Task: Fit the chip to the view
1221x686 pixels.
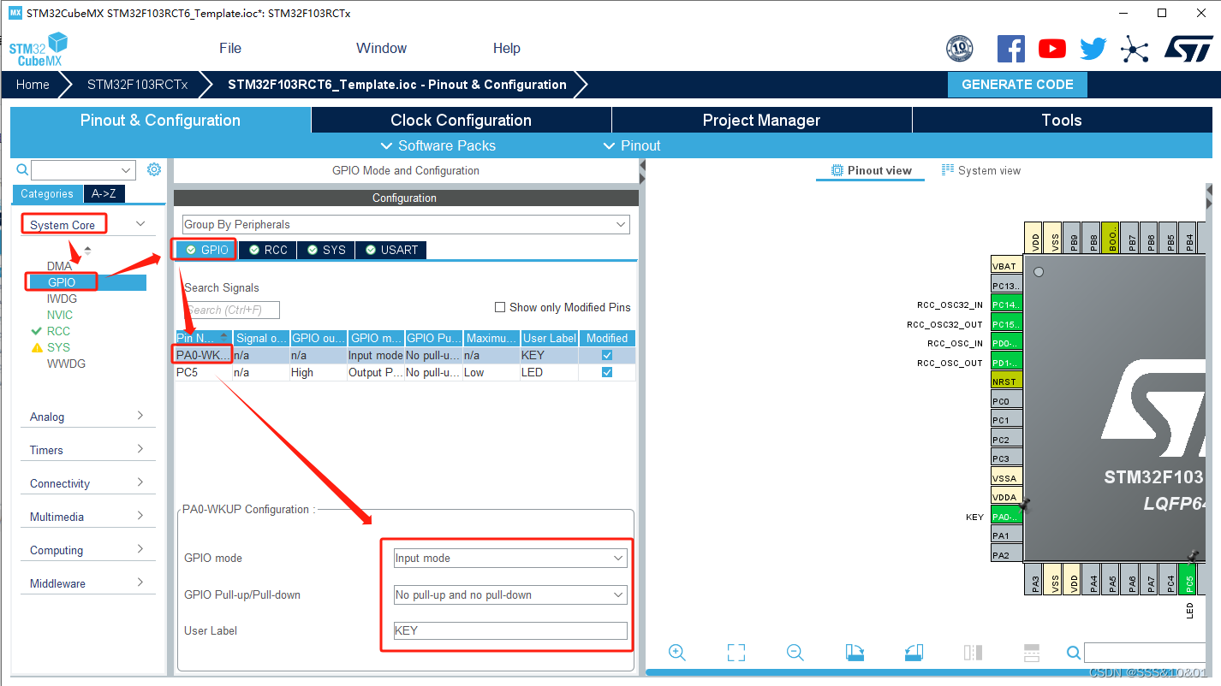Action: tap(736, 653)
